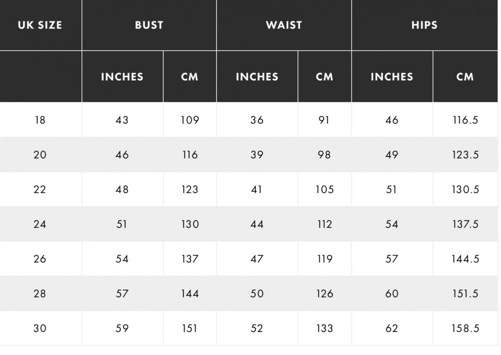Click waist inches value 47
The width and height of the screenshot is (501, 355).
(x=257, y=258)
